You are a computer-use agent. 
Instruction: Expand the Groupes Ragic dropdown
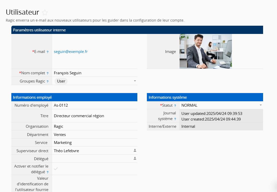click(135, 81)
